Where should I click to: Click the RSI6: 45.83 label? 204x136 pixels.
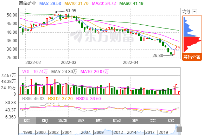click(x=33, y=98)
